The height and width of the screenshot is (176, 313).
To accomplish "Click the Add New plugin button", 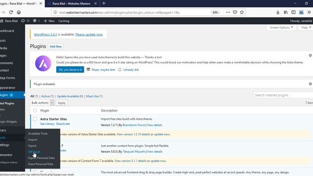I will [56, 46].
